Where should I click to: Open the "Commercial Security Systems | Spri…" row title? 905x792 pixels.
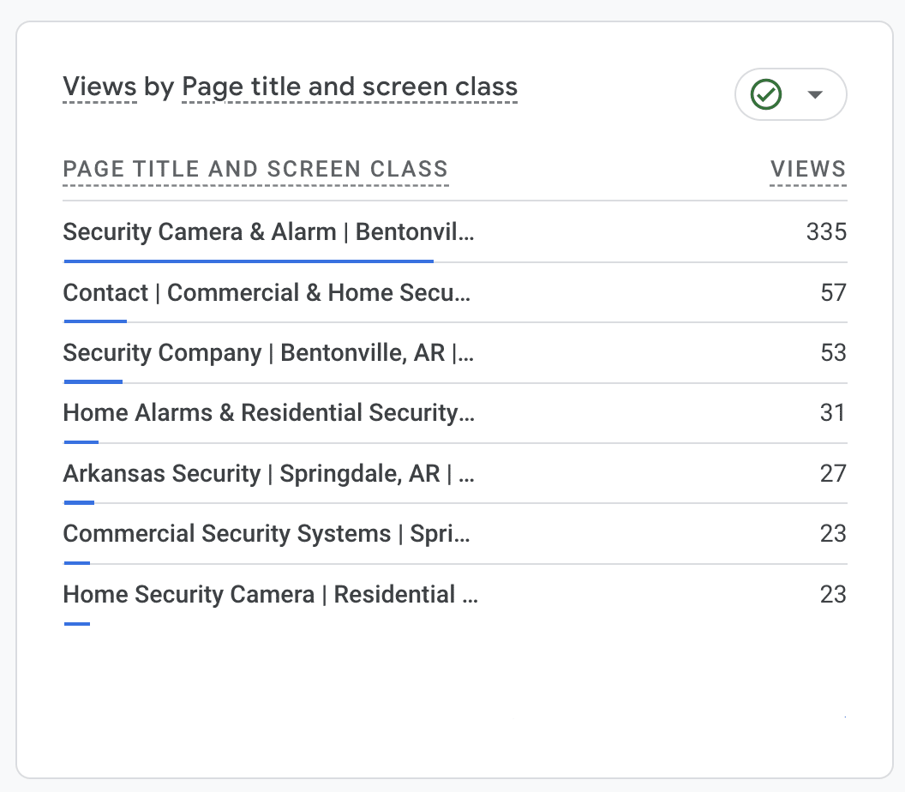click(267, 534)
